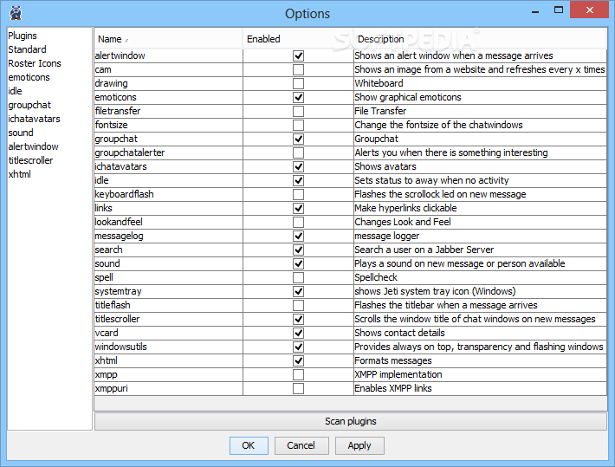The width and height of the screenshot is (615, 467).
Task: Select the 'XMPP implementation' description cell
Action: [x=480, y=375]
